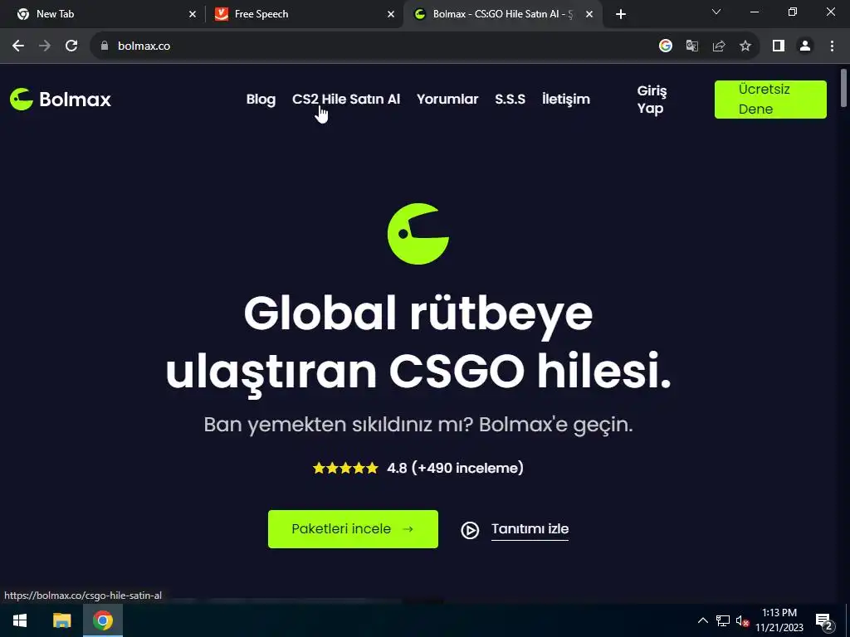The height and width of the screenshot is (637, 850).
Task: Click the share page icon
Action: pyautogui.click(x=718, y=46)
